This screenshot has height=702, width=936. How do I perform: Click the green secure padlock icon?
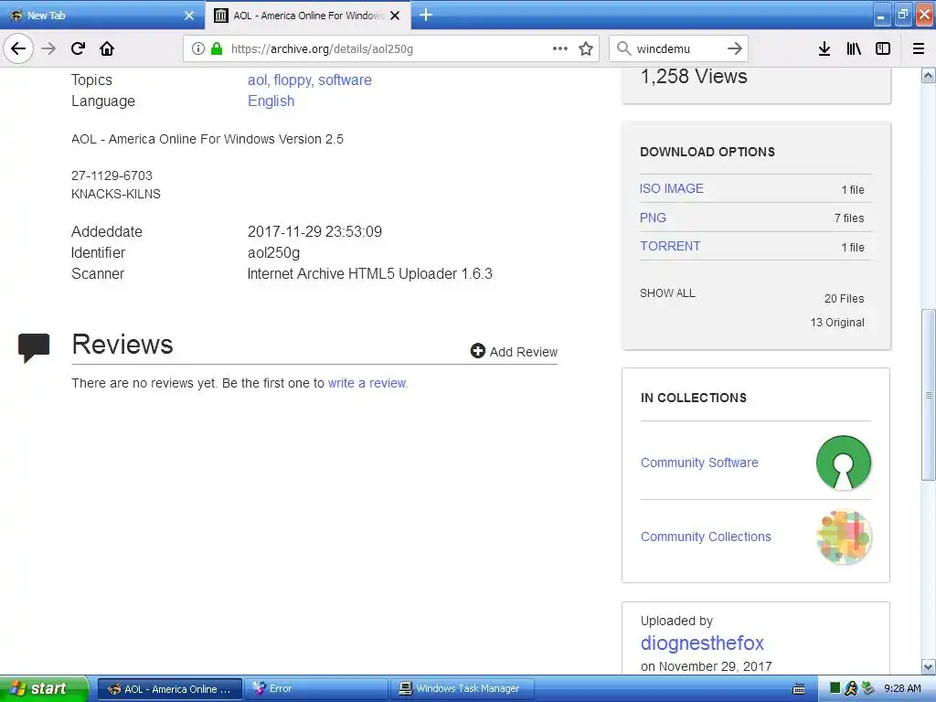point(217,48)
